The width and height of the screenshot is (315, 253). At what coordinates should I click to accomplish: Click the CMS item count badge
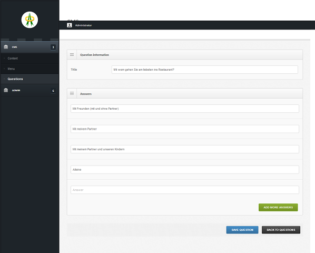coord(53,47)
